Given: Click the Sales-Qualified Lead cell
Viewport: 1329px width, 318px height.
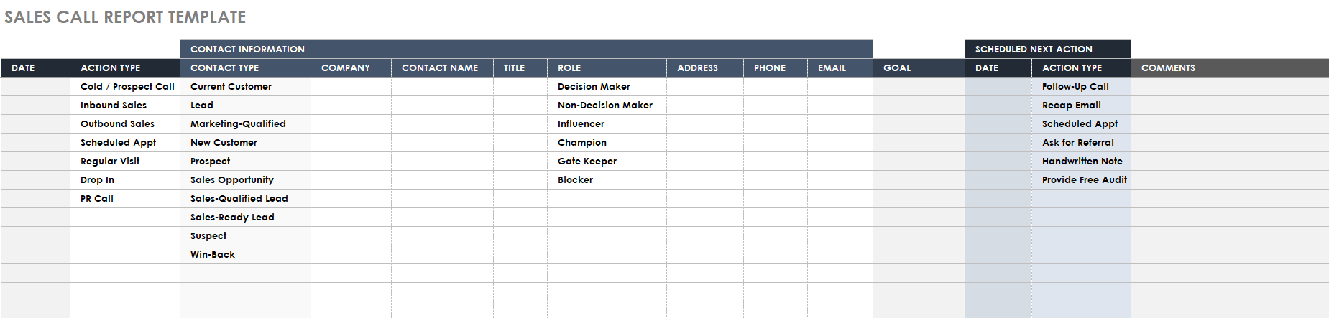Looking at the screenshot, I should [x=246, y=198].
